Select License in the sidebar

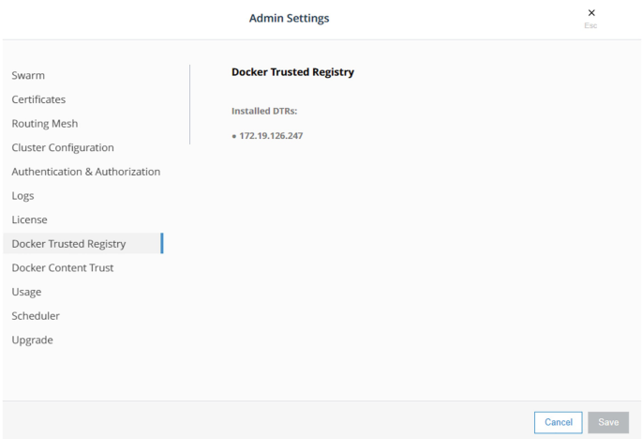pyautogui.click(x=29, y=219)
